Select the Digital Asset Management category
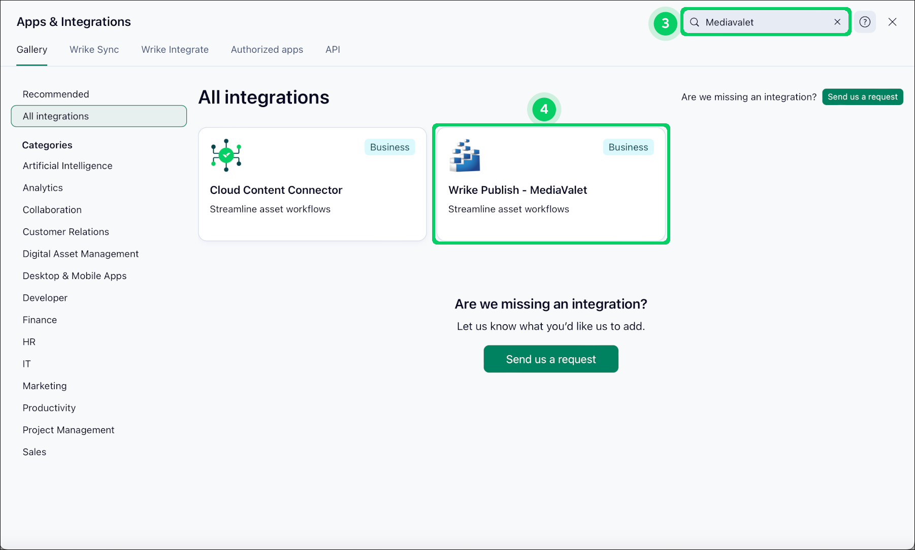915x550 pixels. tap(80, 254)
